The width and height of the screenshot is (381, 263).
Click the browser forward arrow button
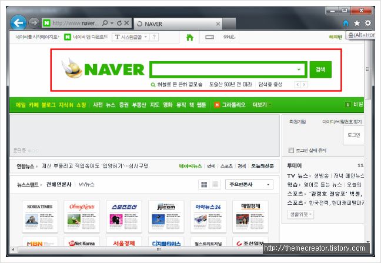34,23
